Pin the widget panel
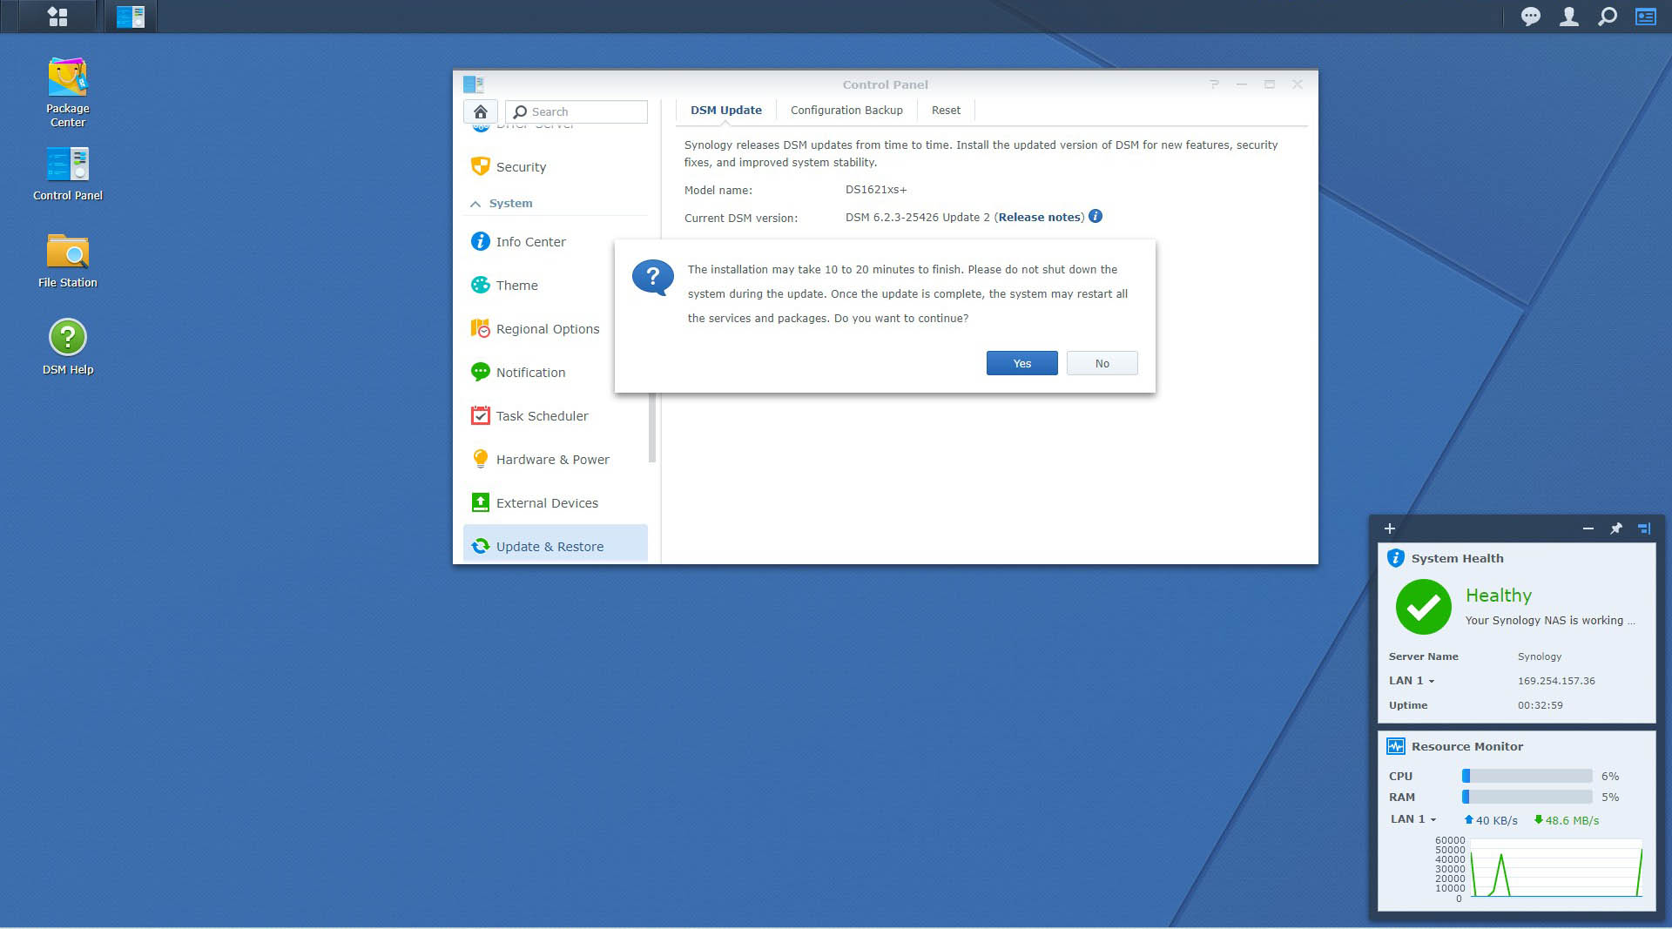 pos(1616,528)
